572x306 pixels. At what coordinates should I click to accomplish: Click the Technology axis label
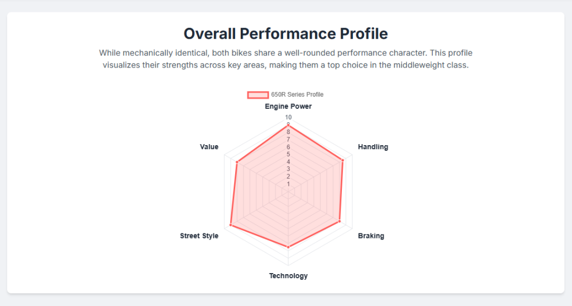(x=288, y=276)
